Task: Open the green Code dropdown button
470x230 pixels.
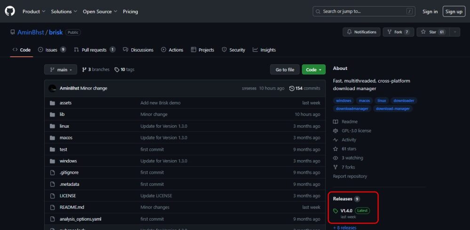Action: coord(313,69)
